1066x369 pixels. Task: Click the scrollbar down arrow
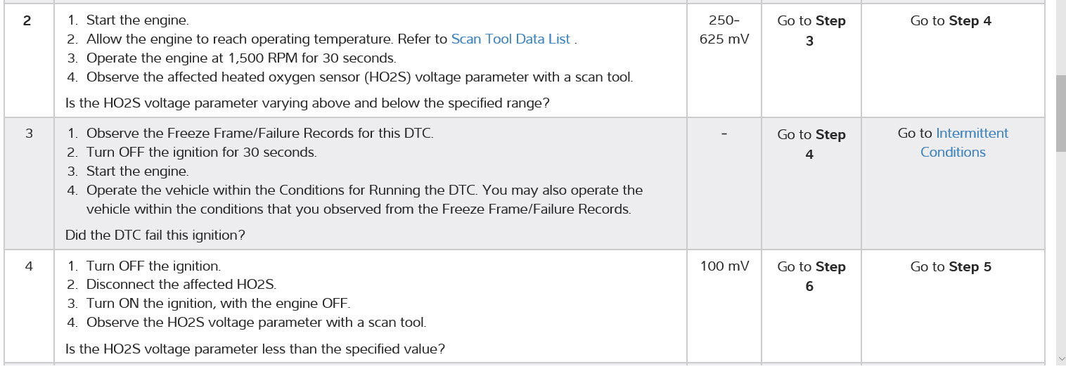[1060, 358]
